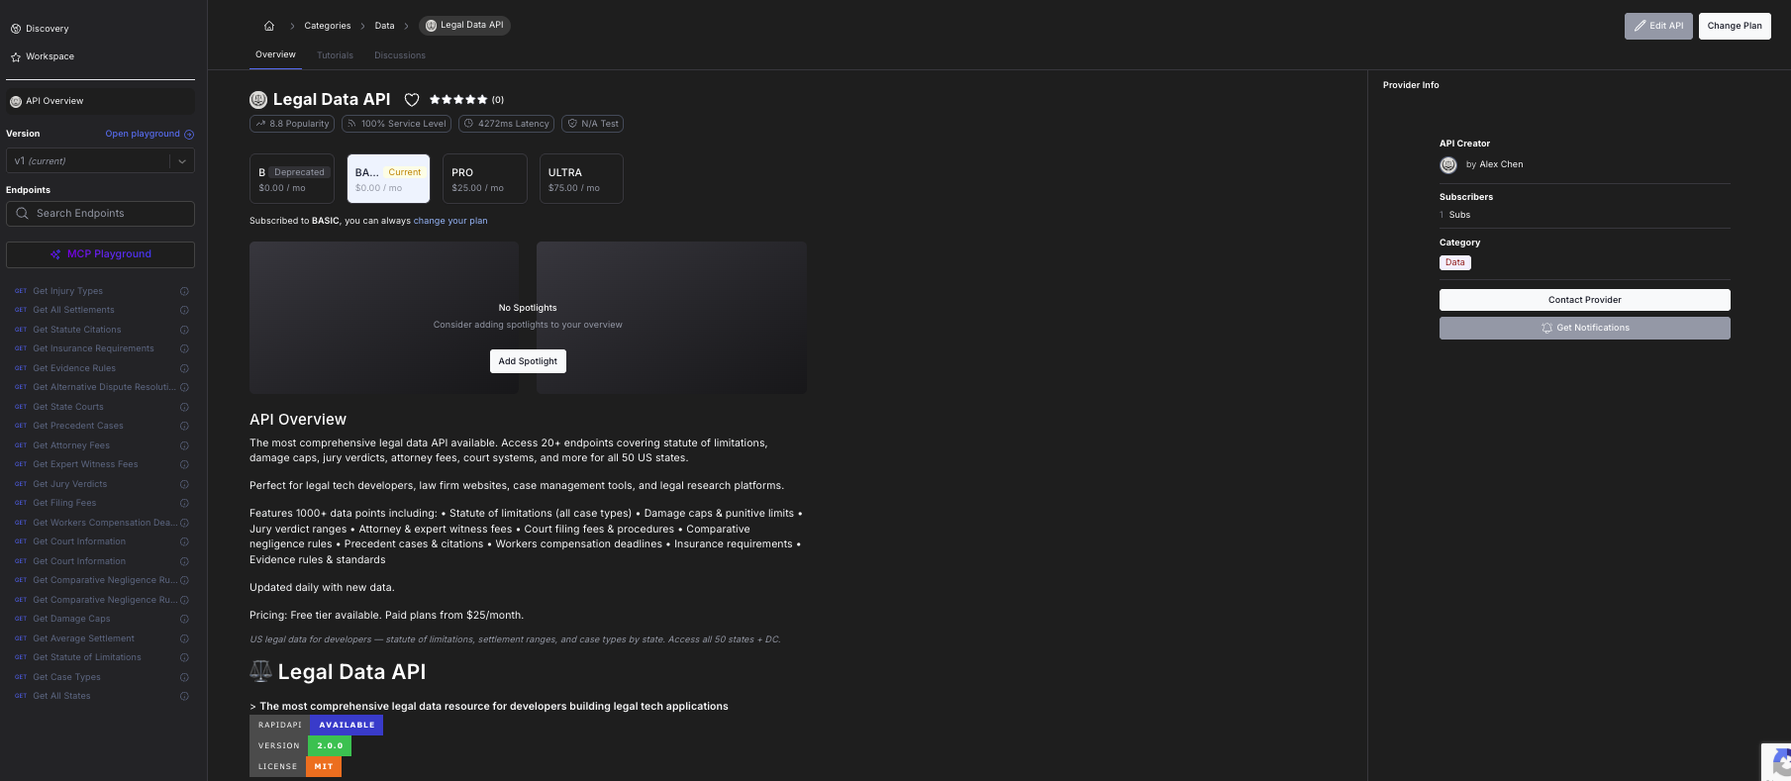Open the MCP Playground button
Viewport: 1791px width, 781px height.
click(100, 254)
